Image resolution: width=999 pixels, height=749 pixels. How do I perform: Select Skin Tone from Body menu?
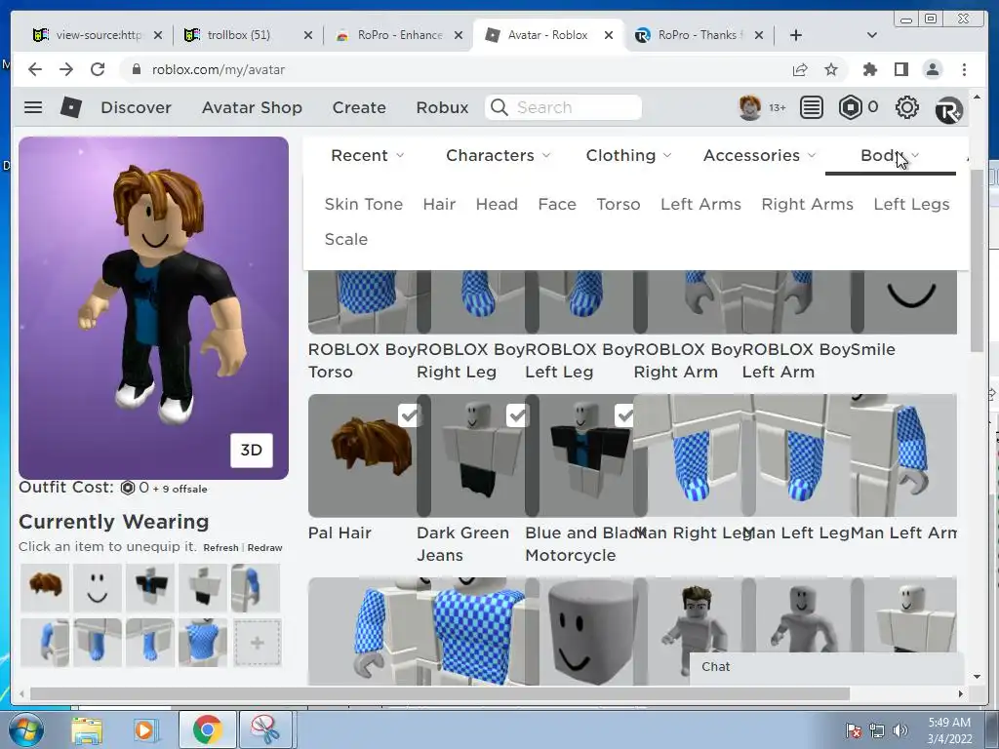(363, 205)
